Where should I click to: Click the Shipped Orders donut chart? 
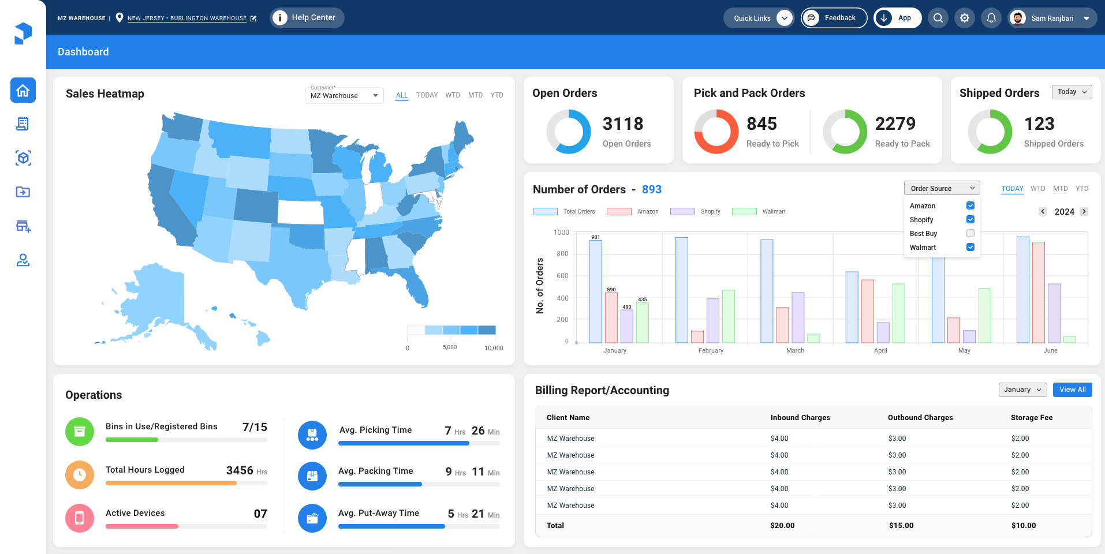point(990,132)
